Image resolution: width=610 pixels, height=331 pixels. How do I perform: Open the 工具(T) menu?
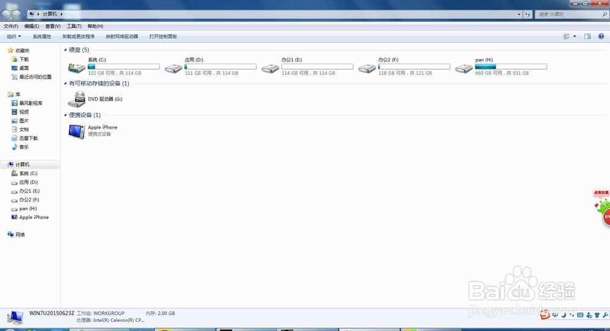(x=74, y=26)
